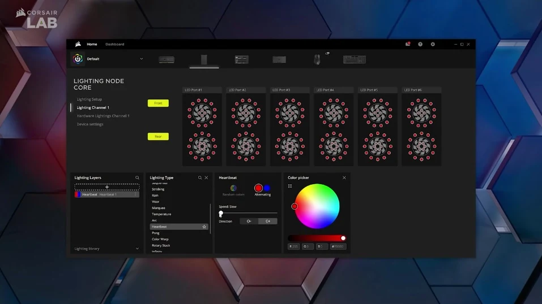Open the color palette grid icon
Screen dimensions: 542x304
(290, 186)
